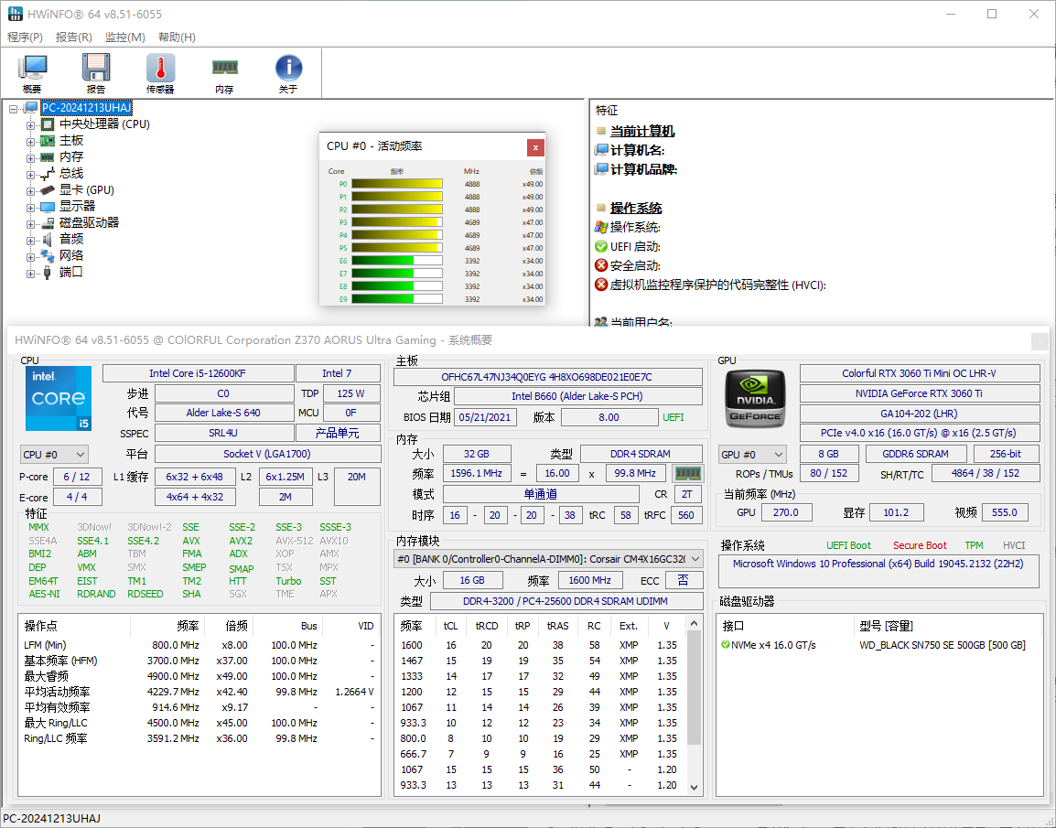Image resolution: width=1056 pixels, height=828 pixels.
Task: Click the green check icon beside UEFI 启动
Action: [601, 246]
